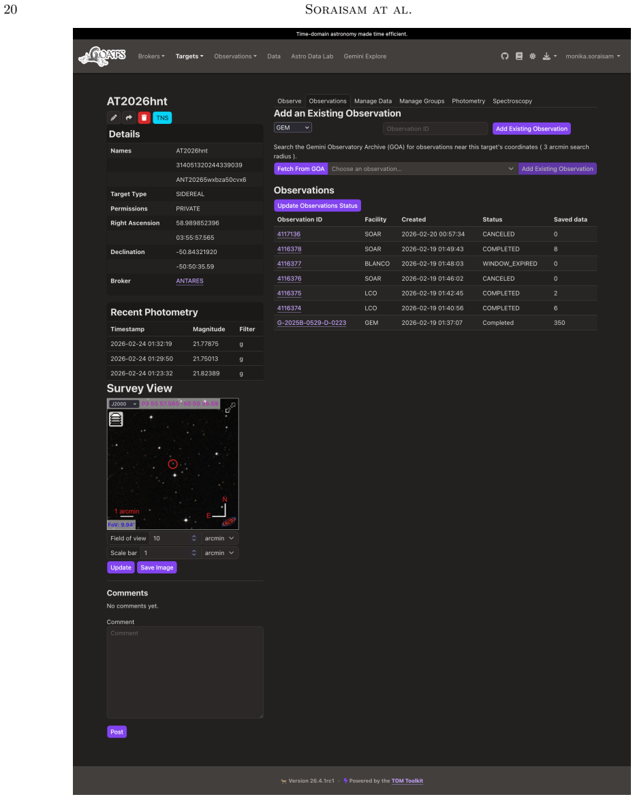Click the BLANCO facility cell
Image resolution: width=635 pixels, height=799 pixels.
point(377,264)
